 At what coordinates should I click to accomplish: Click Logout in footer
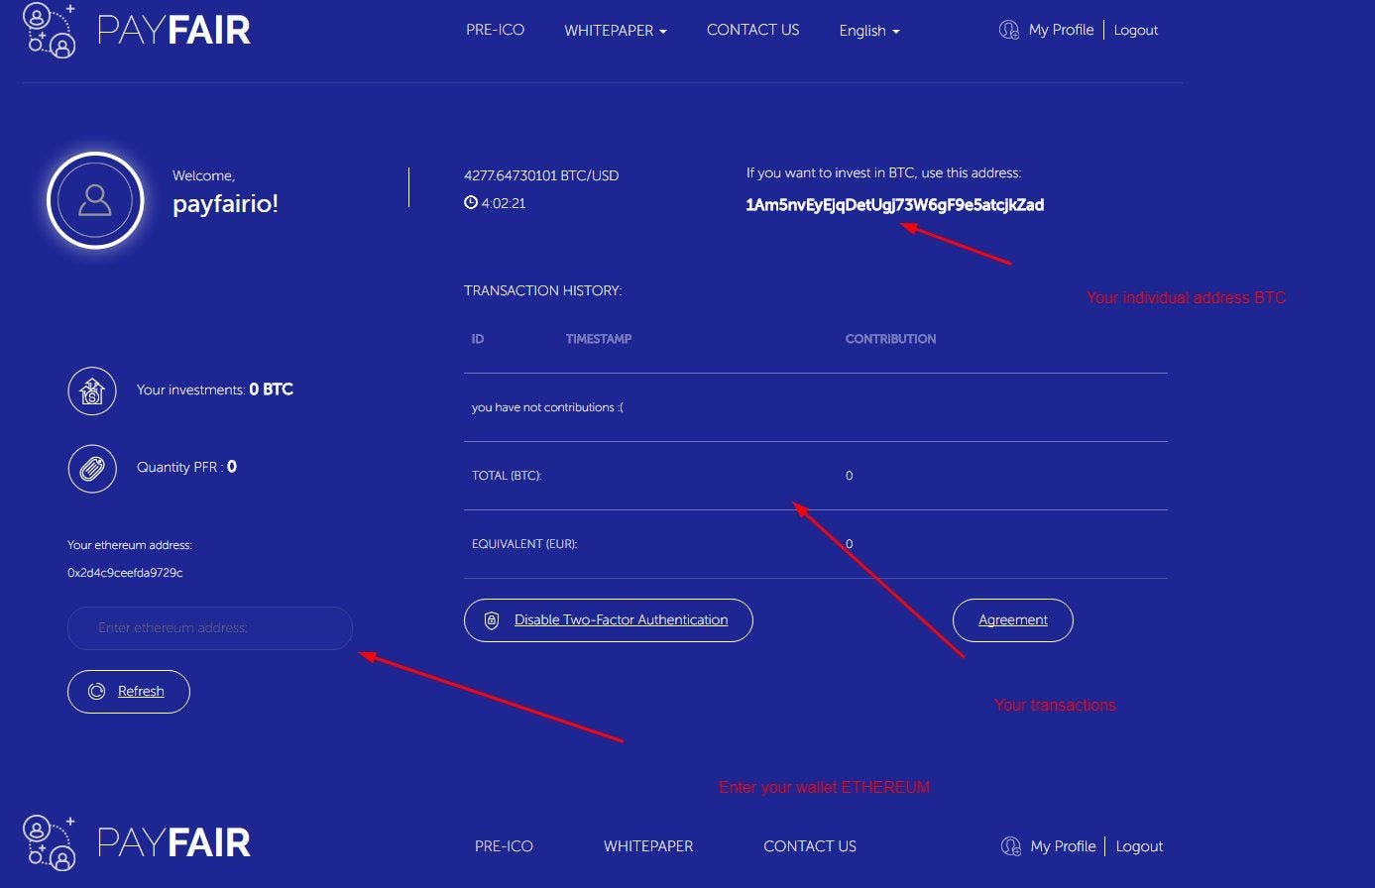point(1139,846)
